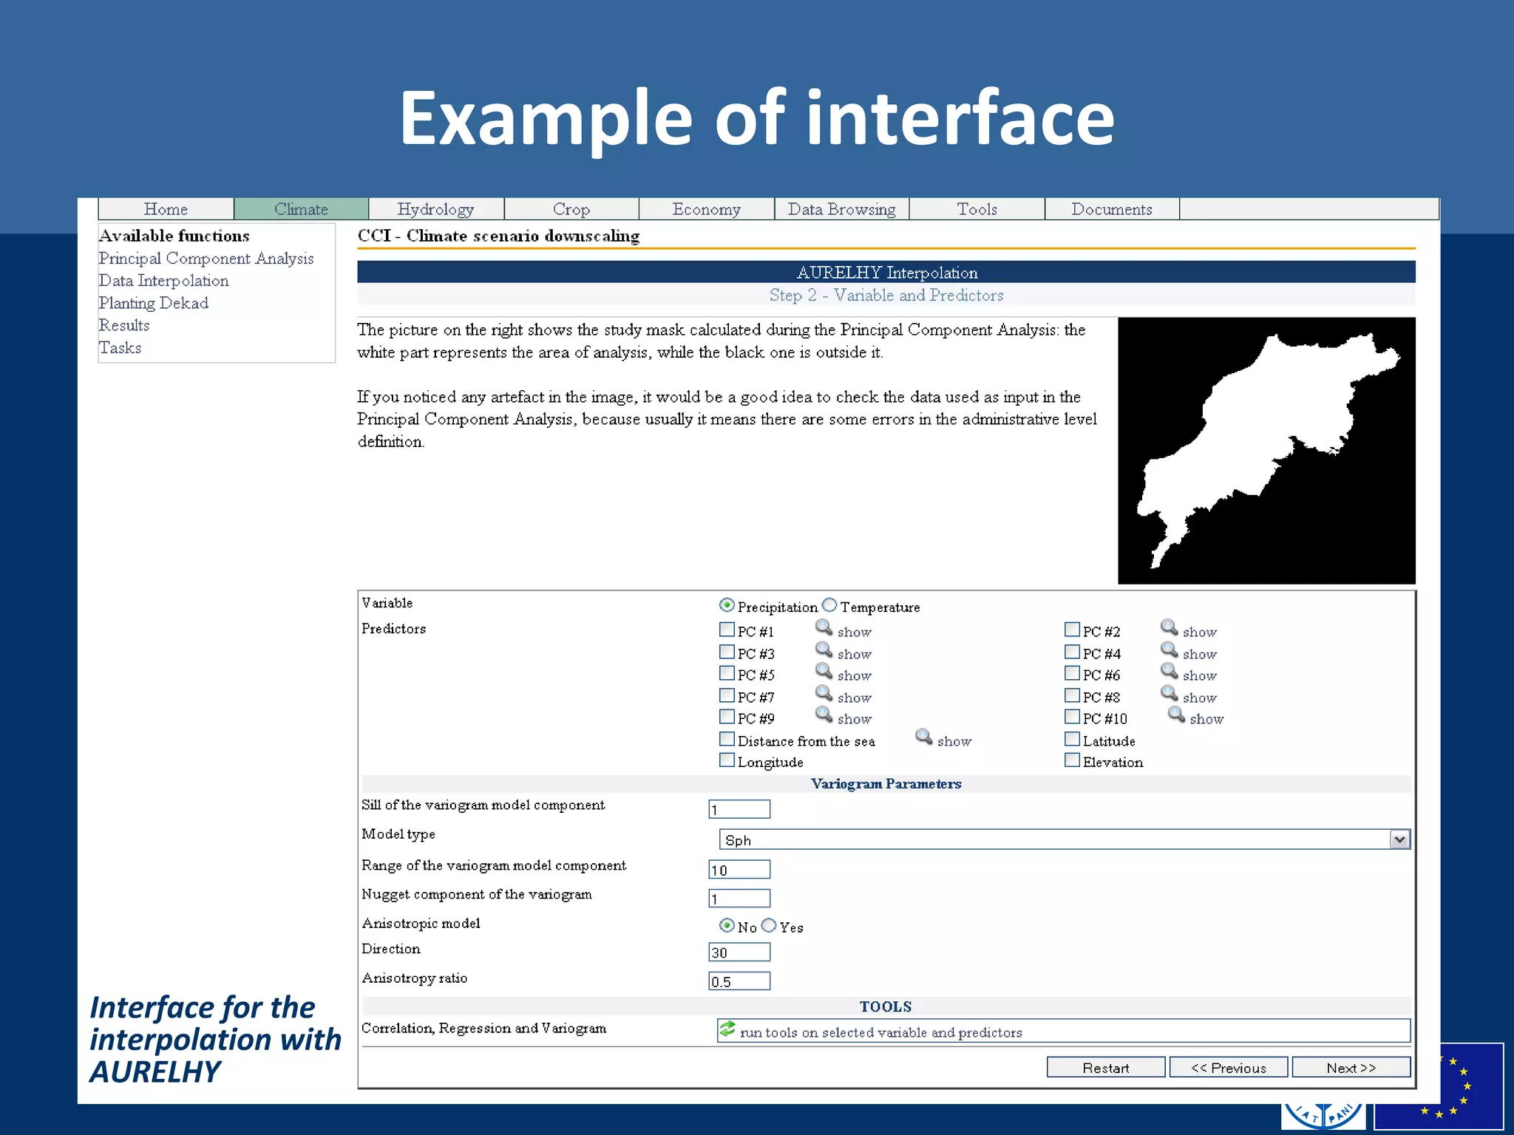The height and width of the screenshot is (1135, 1514).
Task: Click the magnifier icon next to PC #10
Action: coord(1176,715)
